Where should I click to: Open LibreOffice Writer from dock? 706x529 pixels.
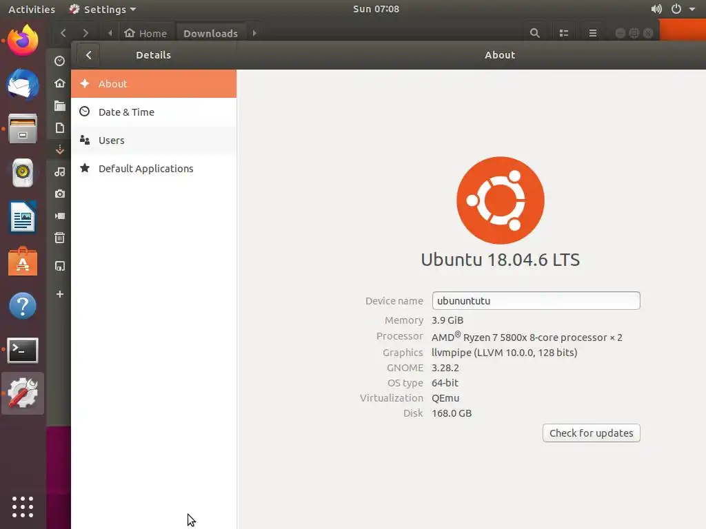(23, 217)
